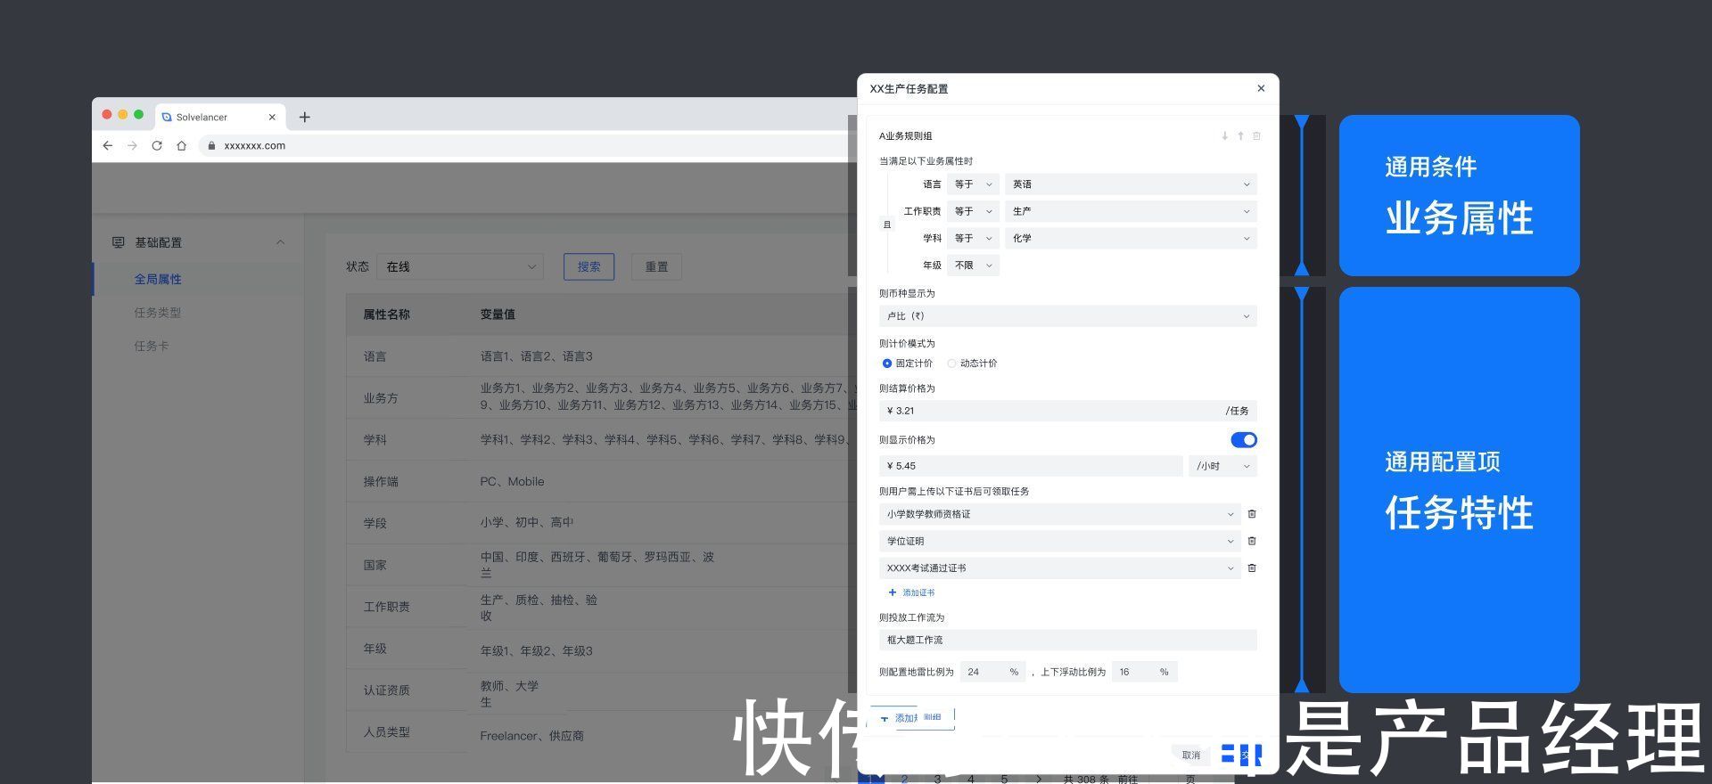
Task: Open the 小学数学教师资格证 certificate dropdown
Action: (1059, 514)
